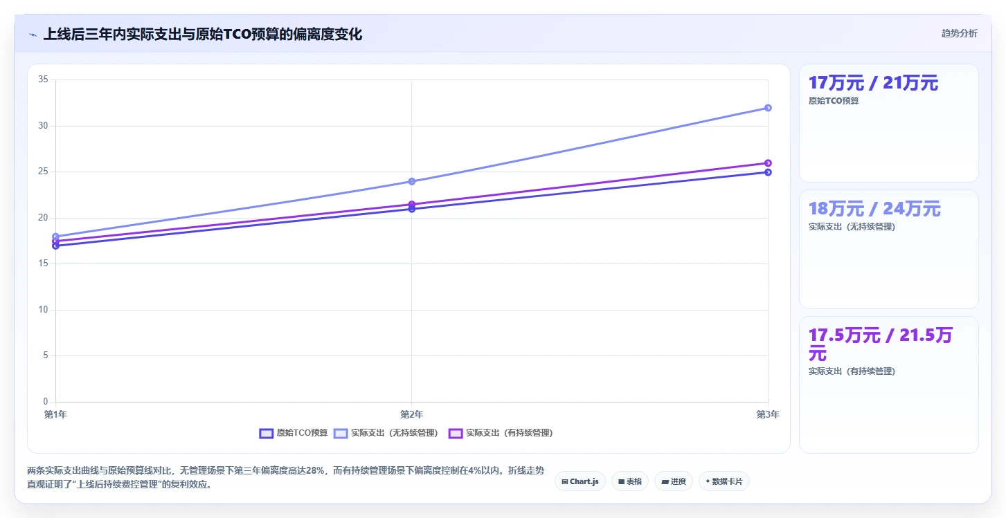Click the 第1年 x-axis label
This screenshot has height=518, width=1006.
click(55, 414)
